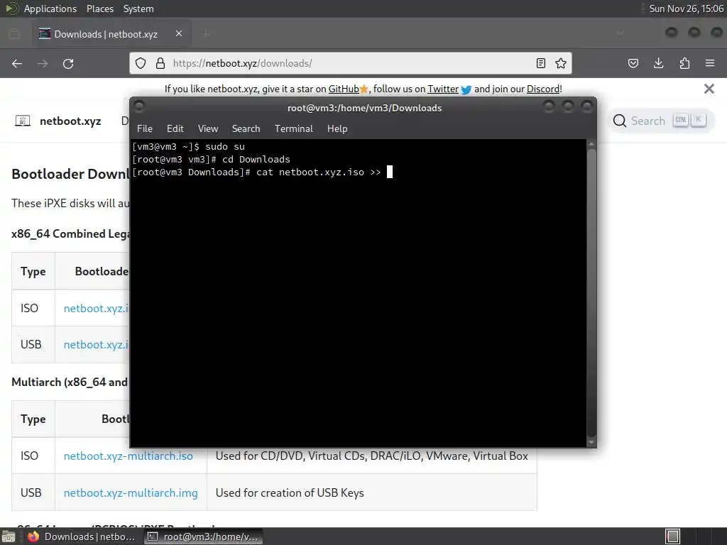Click the search magnifier on netboot.xyz
This screenshot has width=727, height=545.
point(619,121)
